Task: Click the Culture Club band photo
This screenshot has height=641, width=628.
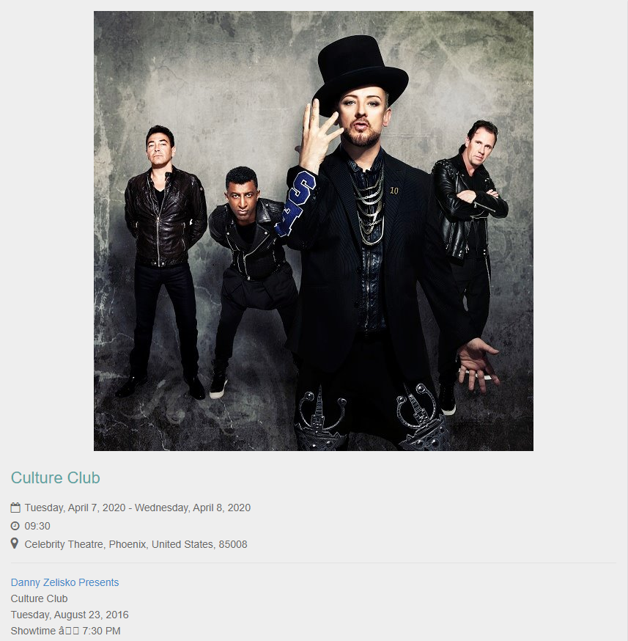Action: coord(314,231)
